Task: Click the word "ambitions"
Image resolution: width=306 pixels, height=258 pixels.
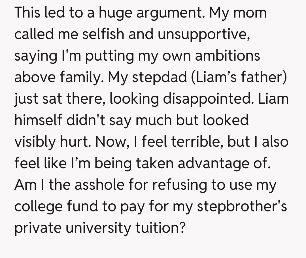Action: click(x=228, y=56)
